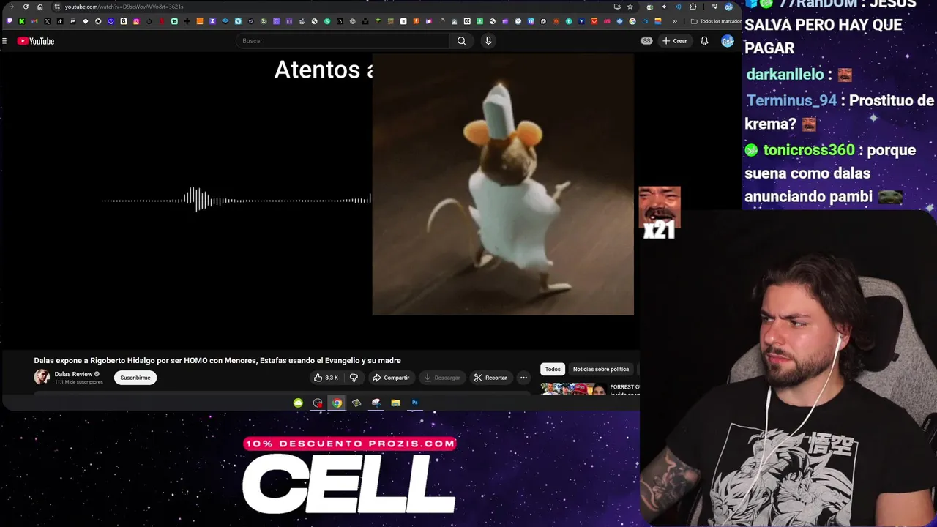Open the Dalas Review channel avatar
937x527 pixels.
[42, 377]
